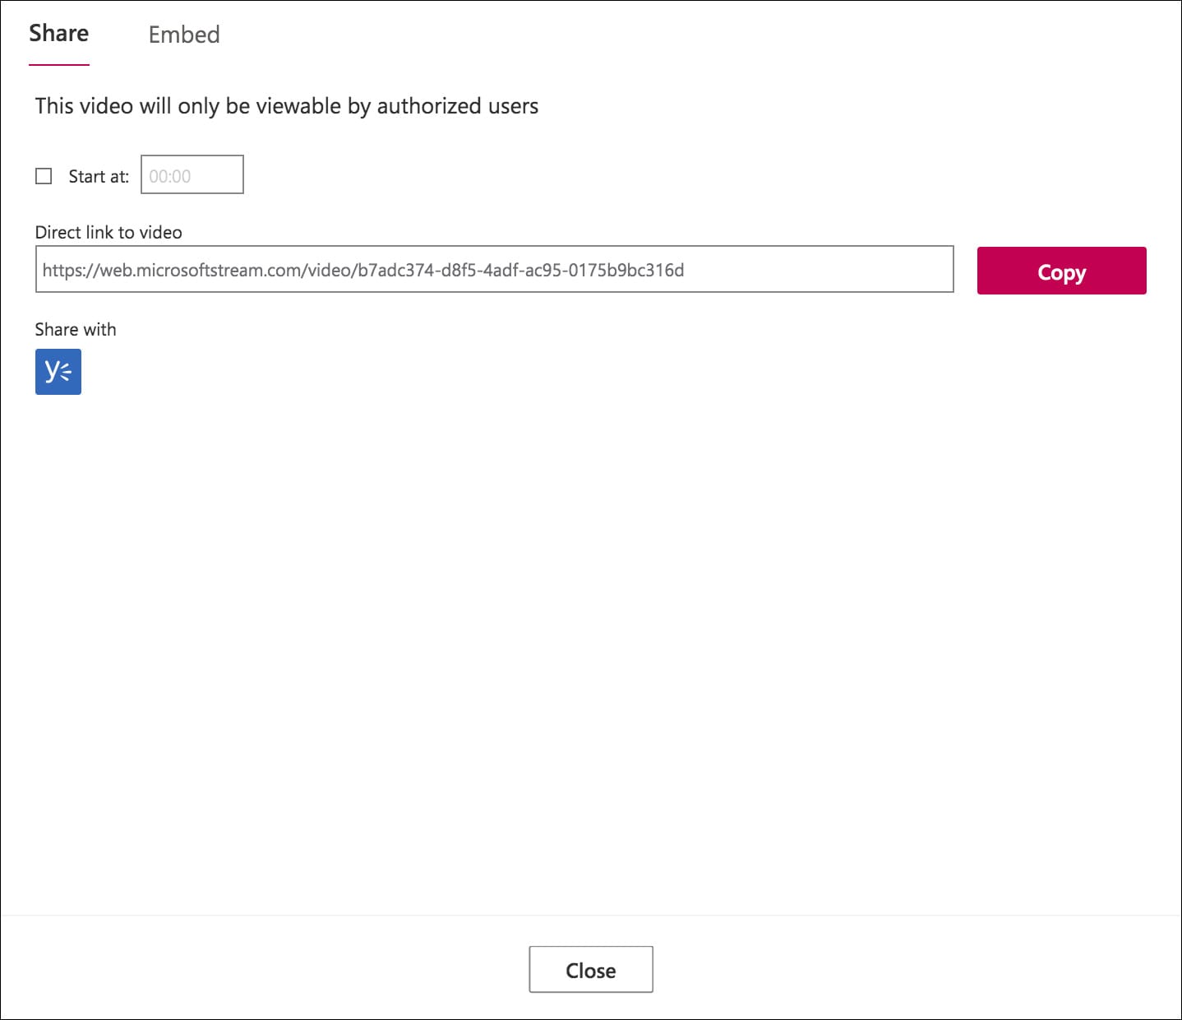This screenshot has width=1182, height=1020.
Task: Close the share dialog
Action: click(590, 970)
